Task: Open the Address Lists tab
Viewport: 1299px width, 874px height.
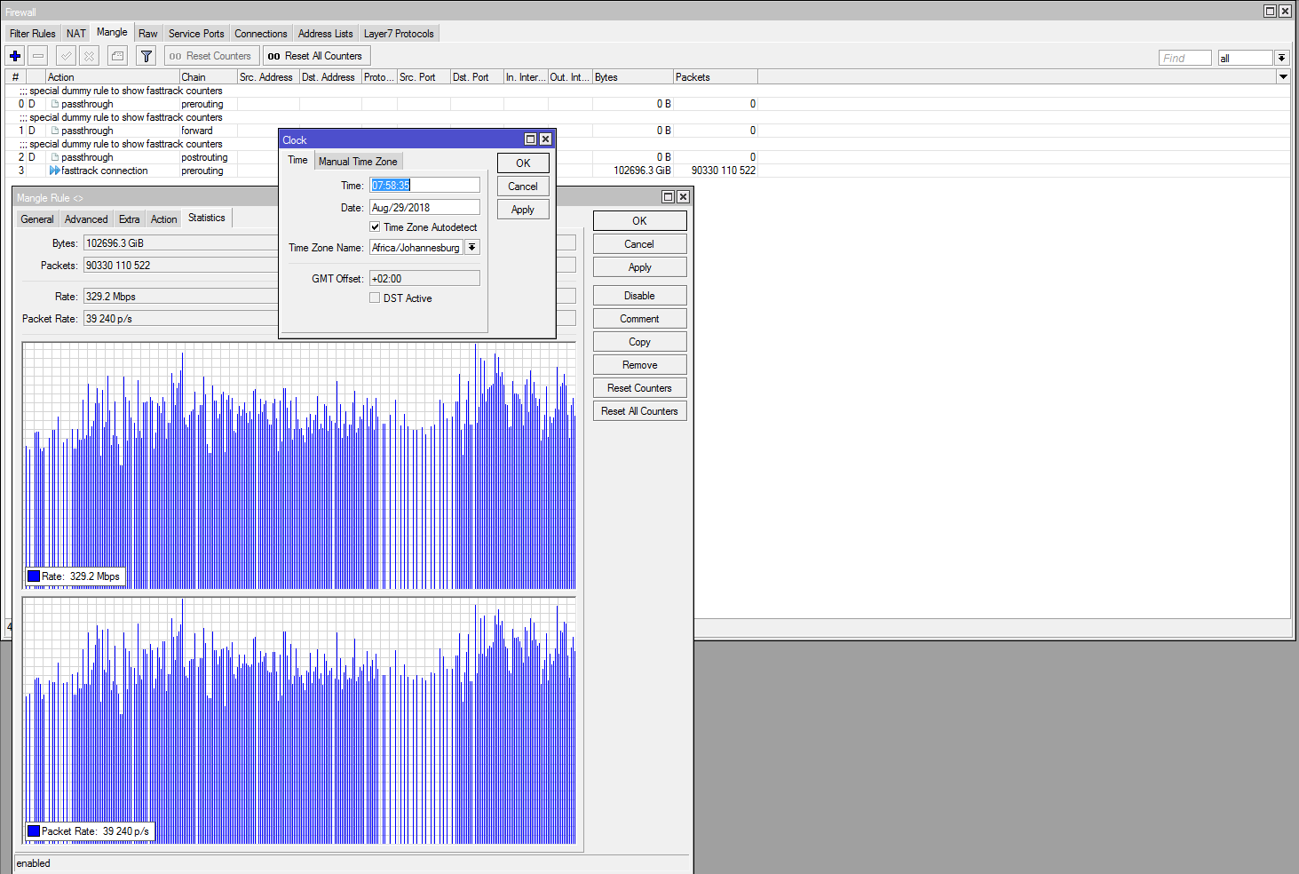Action: pos(325,34)
